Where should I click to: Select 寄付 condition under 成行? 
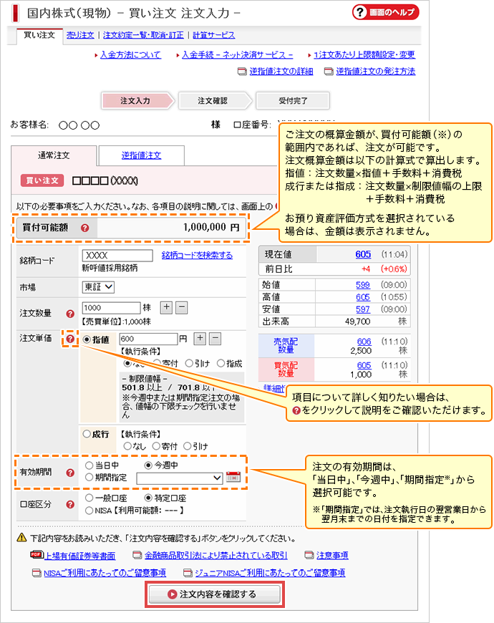(156, 446)
